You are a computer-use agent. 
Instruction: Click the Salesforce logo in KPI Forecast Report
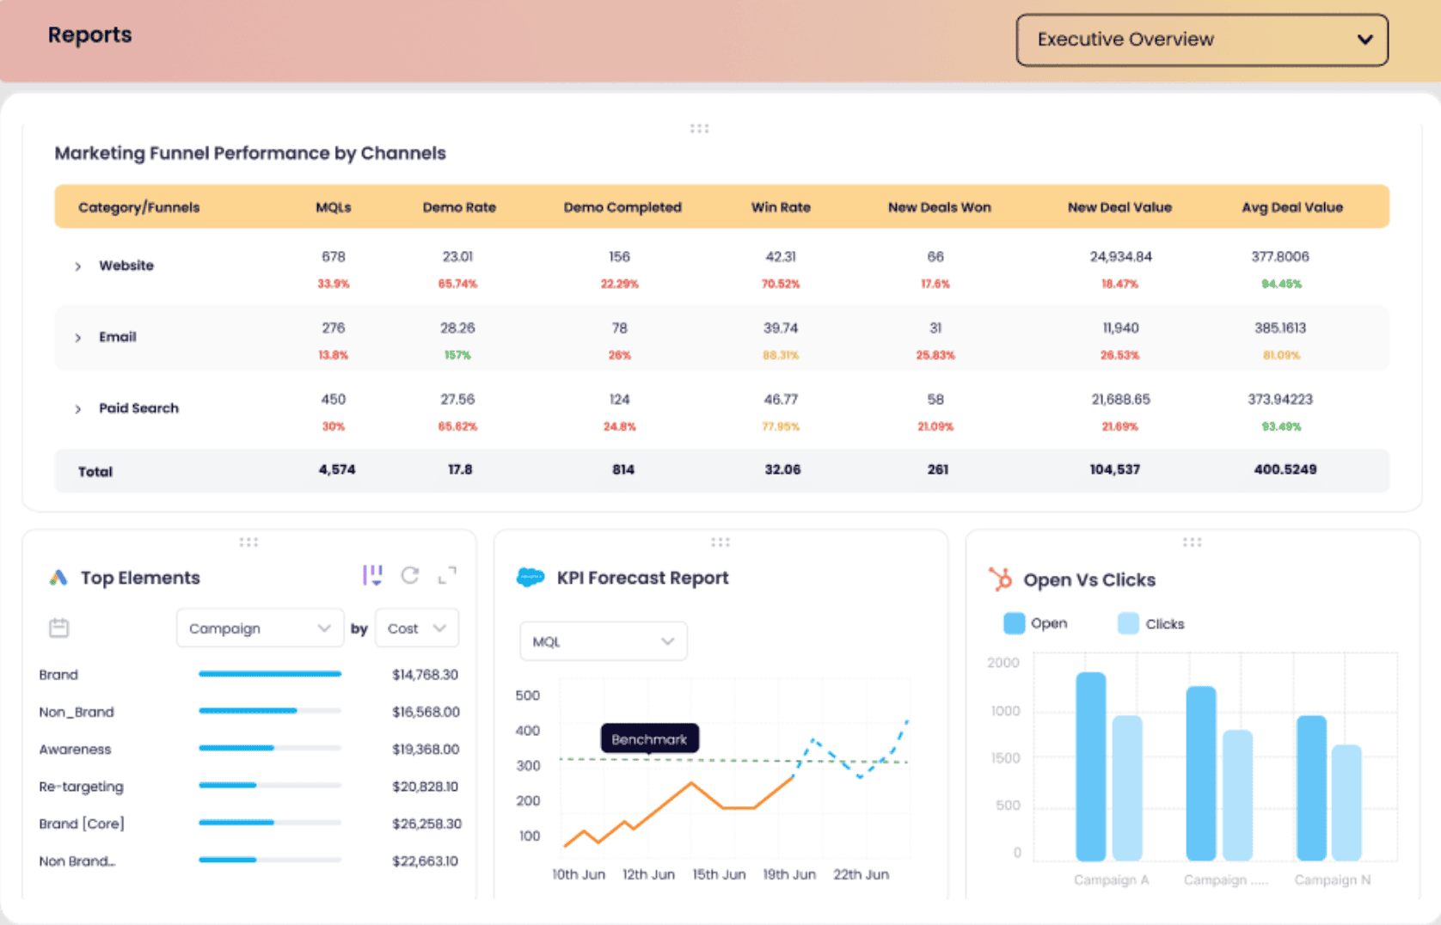pyautogui.click(x=530, y=578)
